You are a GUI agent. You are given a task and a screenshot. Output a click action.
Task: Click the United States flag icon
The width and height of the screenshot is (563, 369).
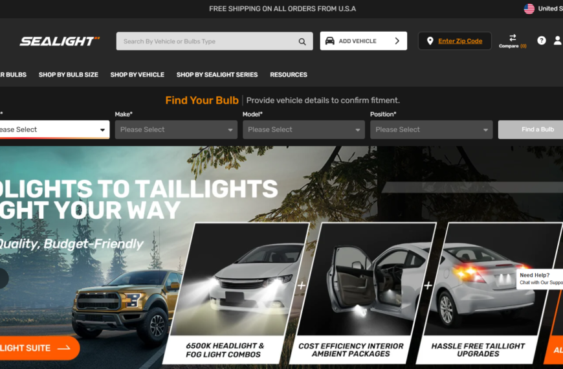529,8
